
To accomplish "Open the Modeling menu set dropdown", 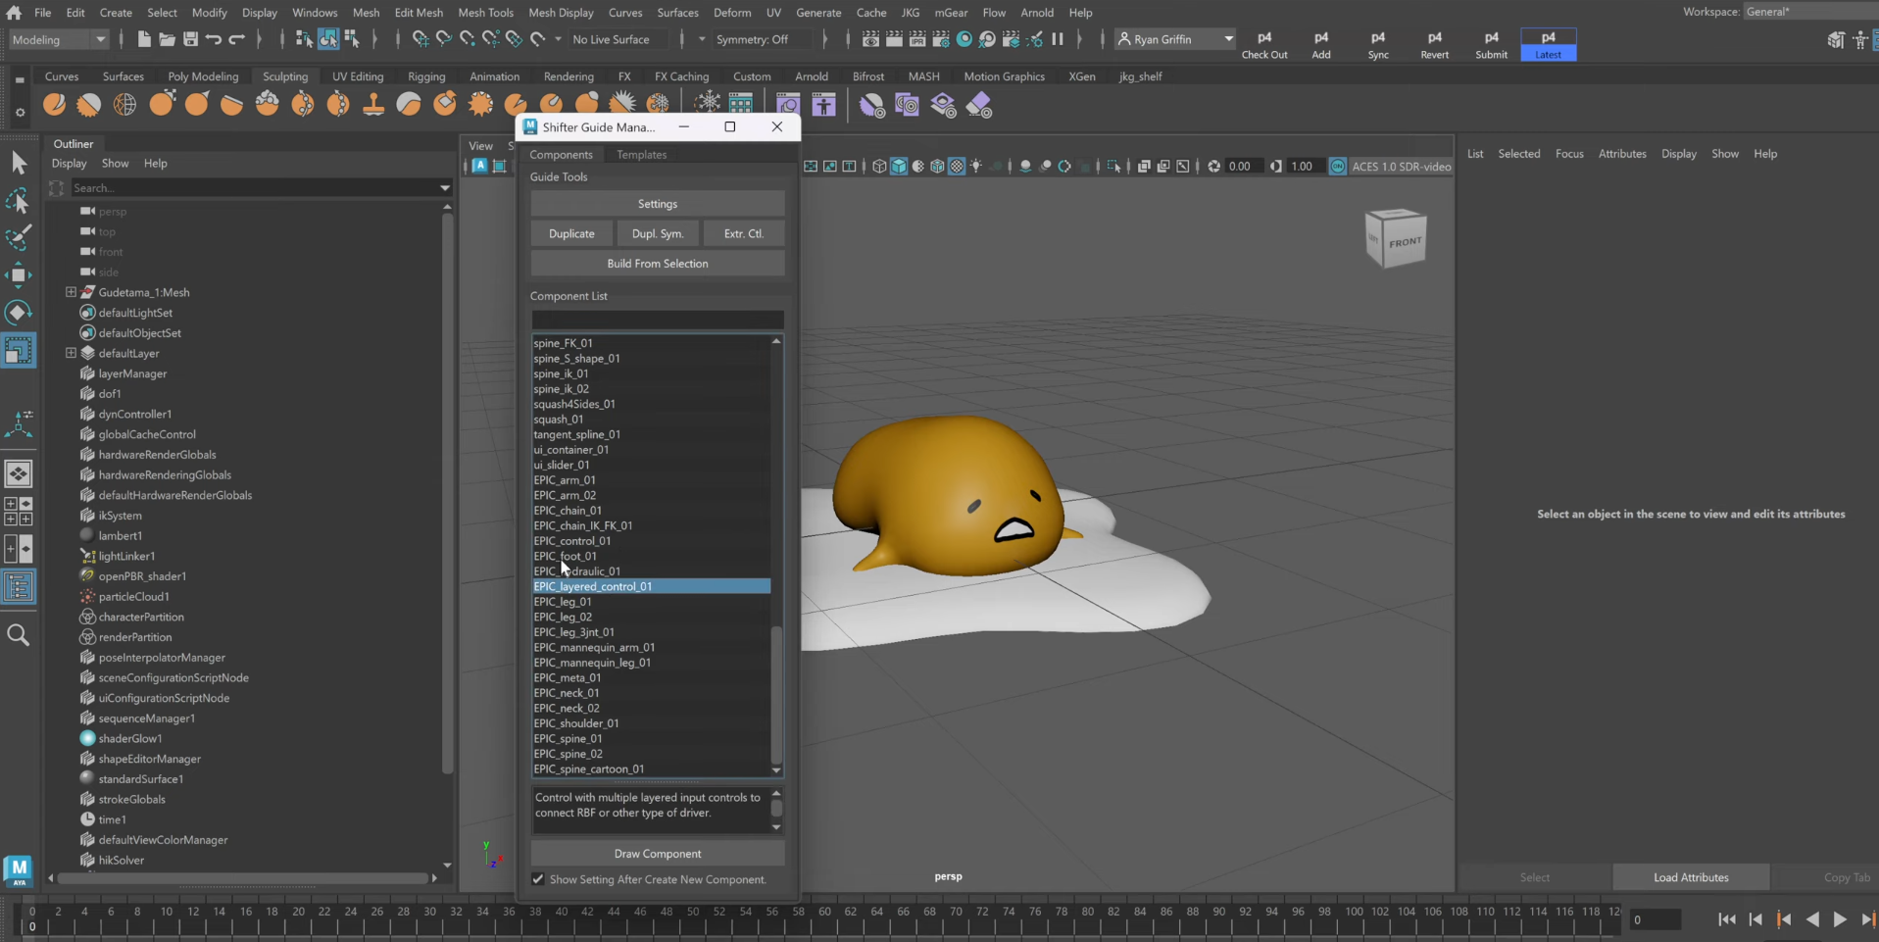I will pos(59,39).
